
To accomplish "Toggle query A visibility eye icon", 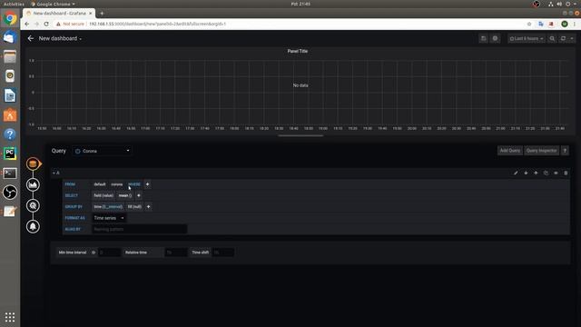I will [556, 173].
